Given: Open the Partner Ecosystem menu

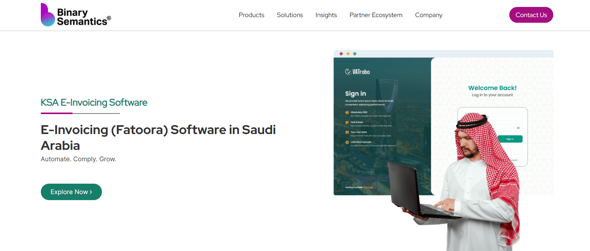Looking at the screenshot, I should [x=376, y=15].
